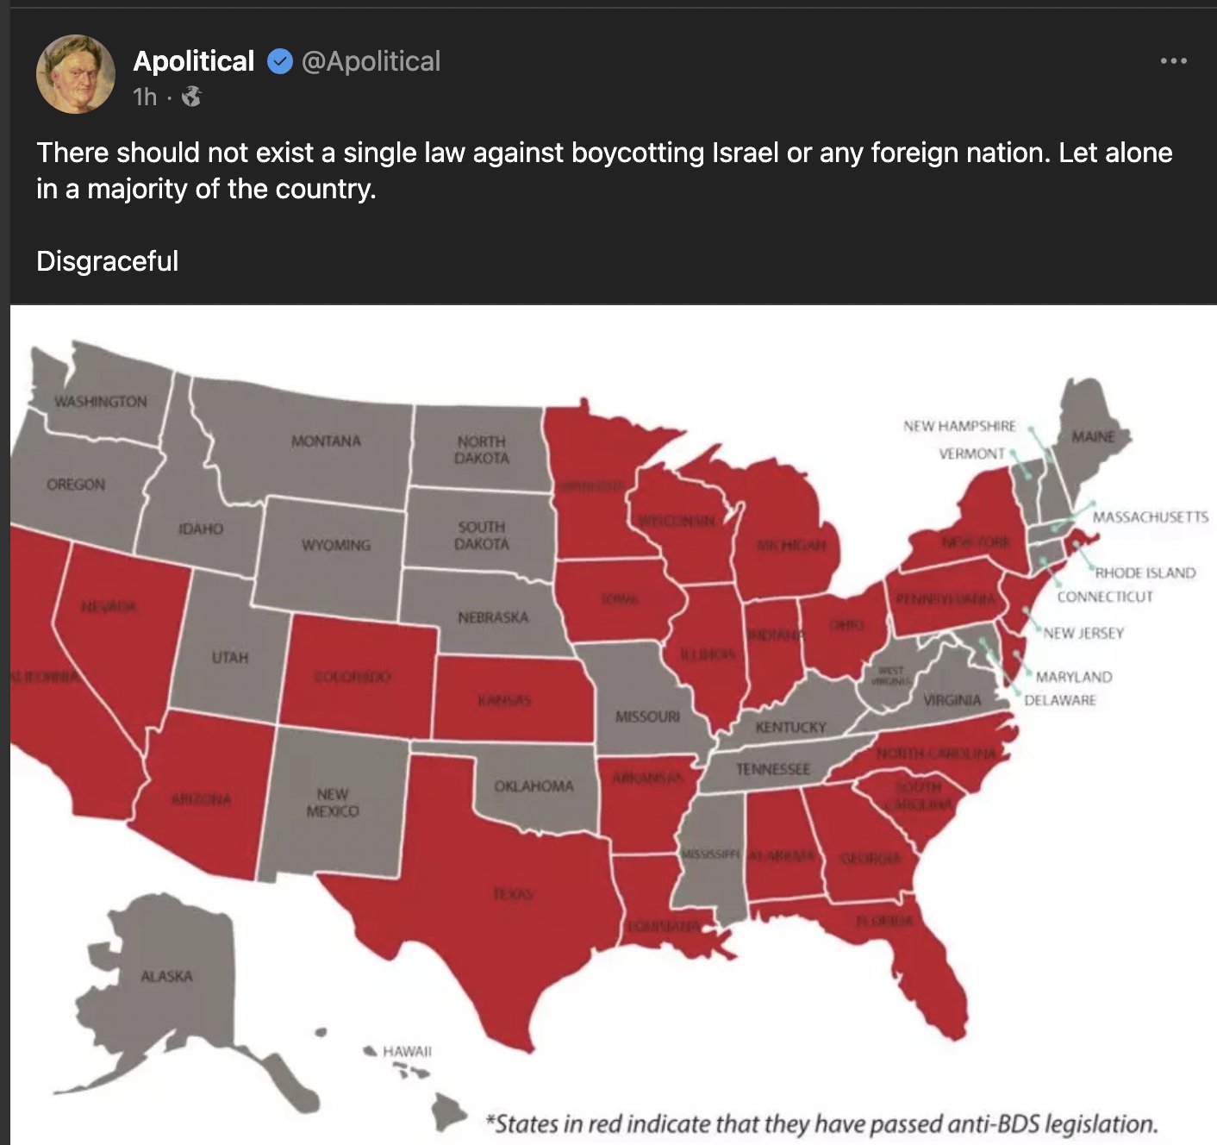Click the Oklahoma state on the map
1217x1145 pixels.
coord(534,786)
